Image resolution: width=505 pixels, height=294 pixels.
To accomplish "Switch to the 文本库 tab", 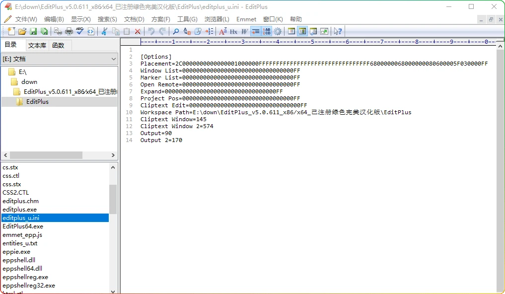I will pos(37,45).
